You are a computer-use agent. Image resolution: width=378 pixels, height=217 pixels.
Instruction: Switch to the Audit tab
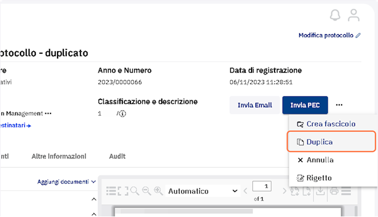117,157
